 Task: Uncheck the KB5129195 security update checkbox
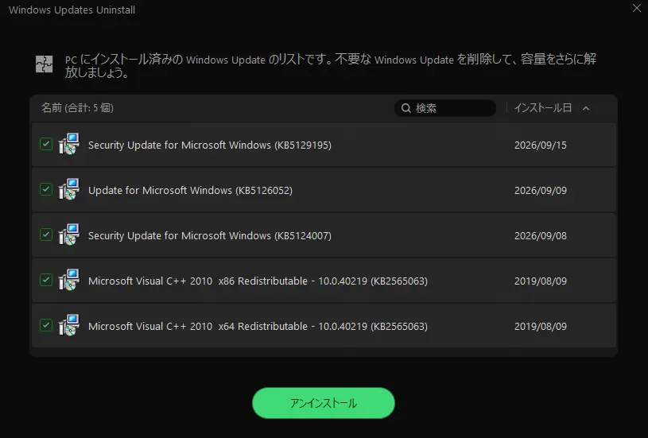tap(46, 144)
